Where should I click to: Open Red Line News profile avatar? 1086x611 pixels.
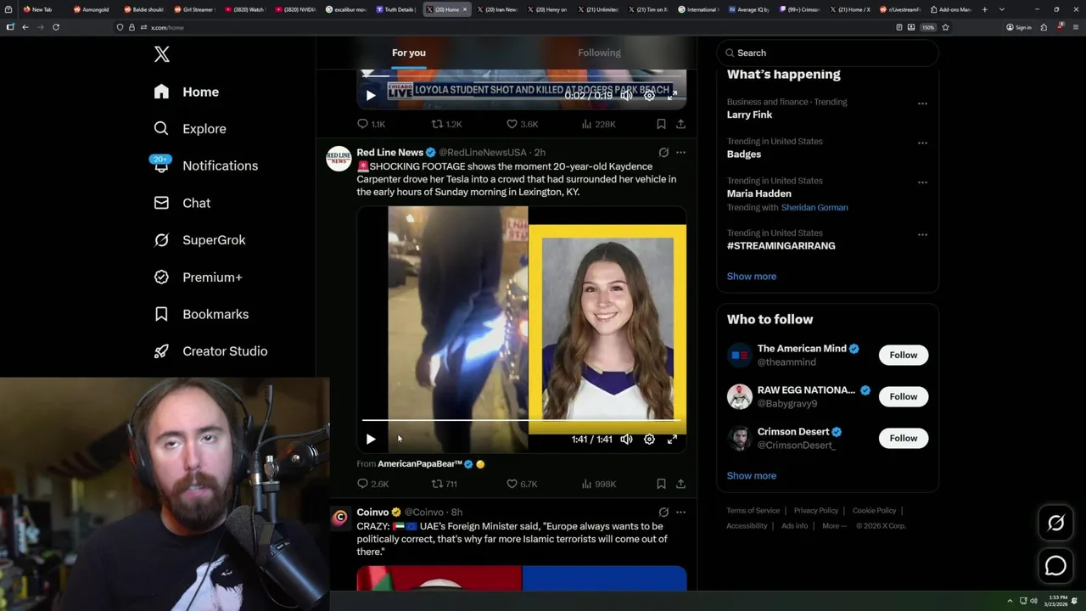(x=339, y=159)
